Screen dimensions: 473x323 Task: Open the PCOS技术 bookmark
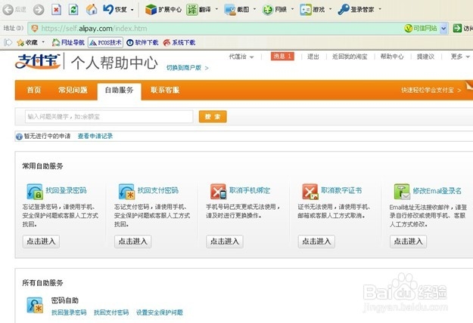[x=106, y=43]
